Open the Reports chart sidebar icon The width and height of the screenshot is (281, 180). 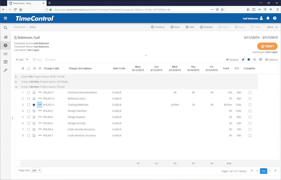tap(6, 54)
